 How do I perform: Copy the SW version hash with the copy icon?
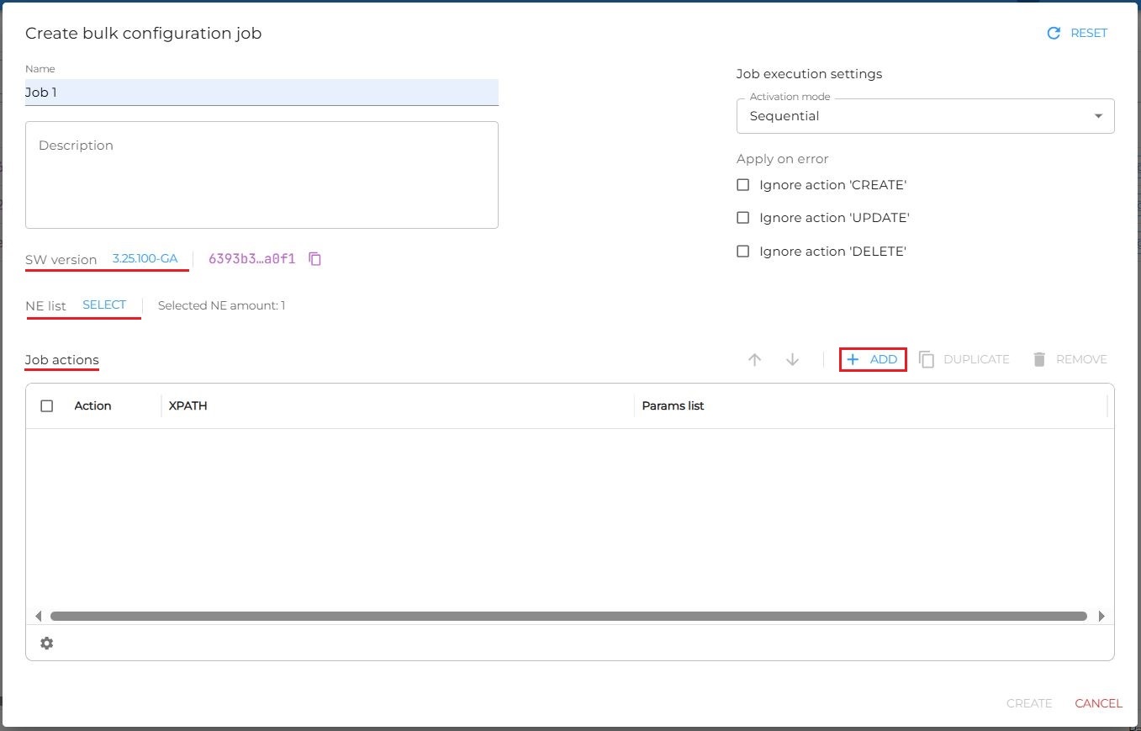(x=315, y=259)
